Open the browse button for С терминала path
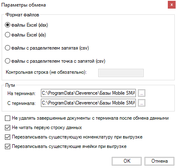Image resolution: width=176 pixels, height=168 pixels. (142, 103)
